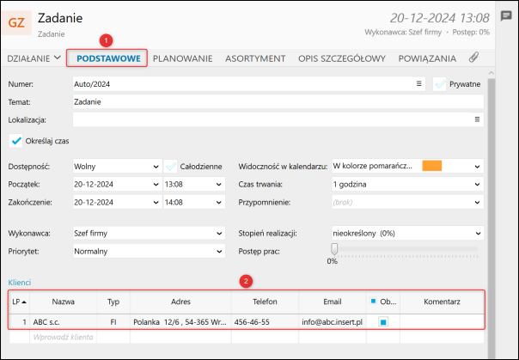
Task: Sort the clients table by LP column
Action: [19, 302]
